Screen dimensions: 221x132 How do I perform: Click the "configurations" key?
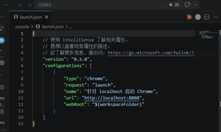coord(63,66)
